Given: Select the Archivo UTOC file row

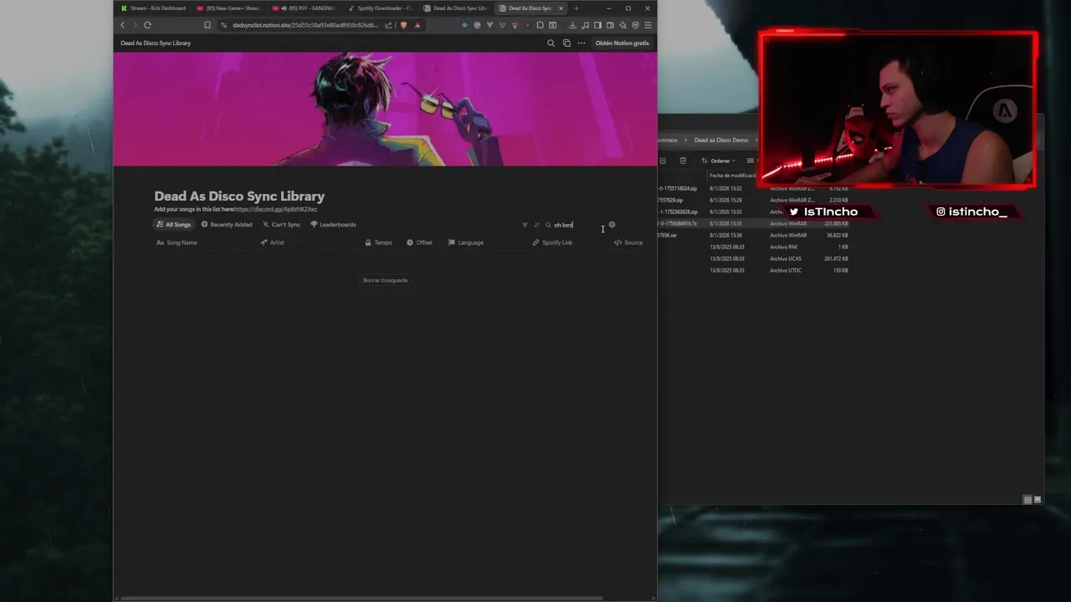Looking at the screenshot, I should [754, 270].
